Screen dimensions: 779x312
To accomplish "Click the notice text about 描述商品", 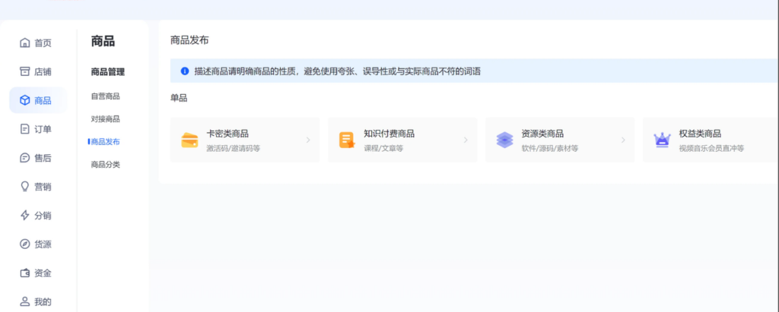I will (338, 71).
